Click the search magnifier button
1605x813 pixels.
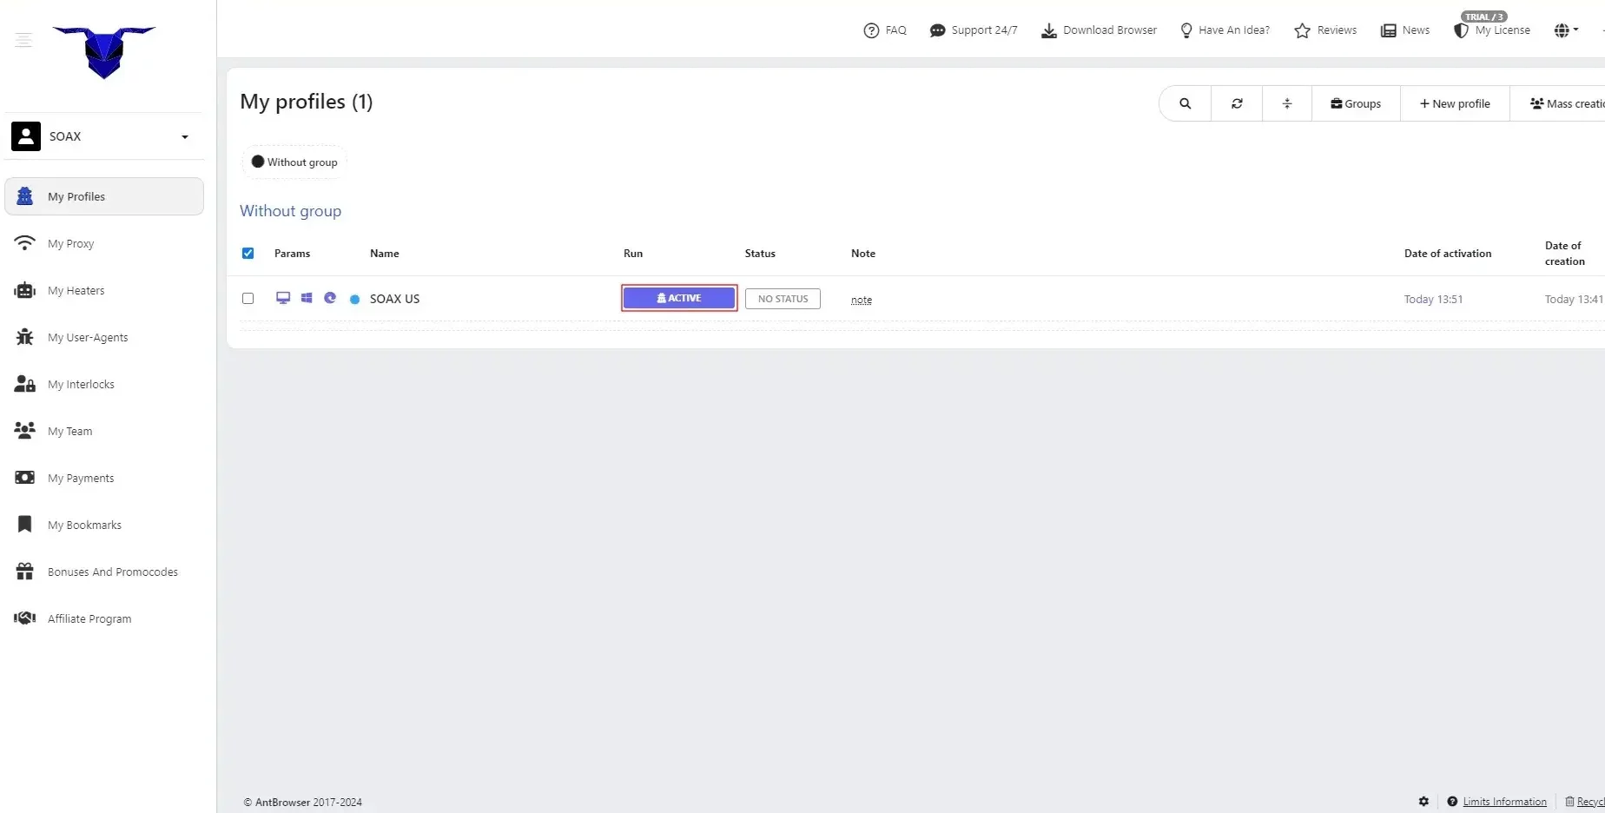[x=1186, y=103]
